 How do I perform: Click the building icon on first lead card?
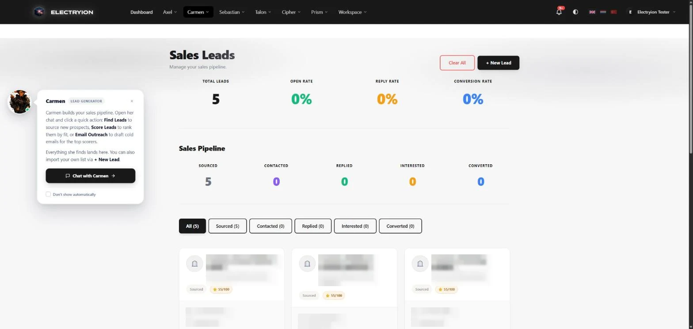(194, 264)
